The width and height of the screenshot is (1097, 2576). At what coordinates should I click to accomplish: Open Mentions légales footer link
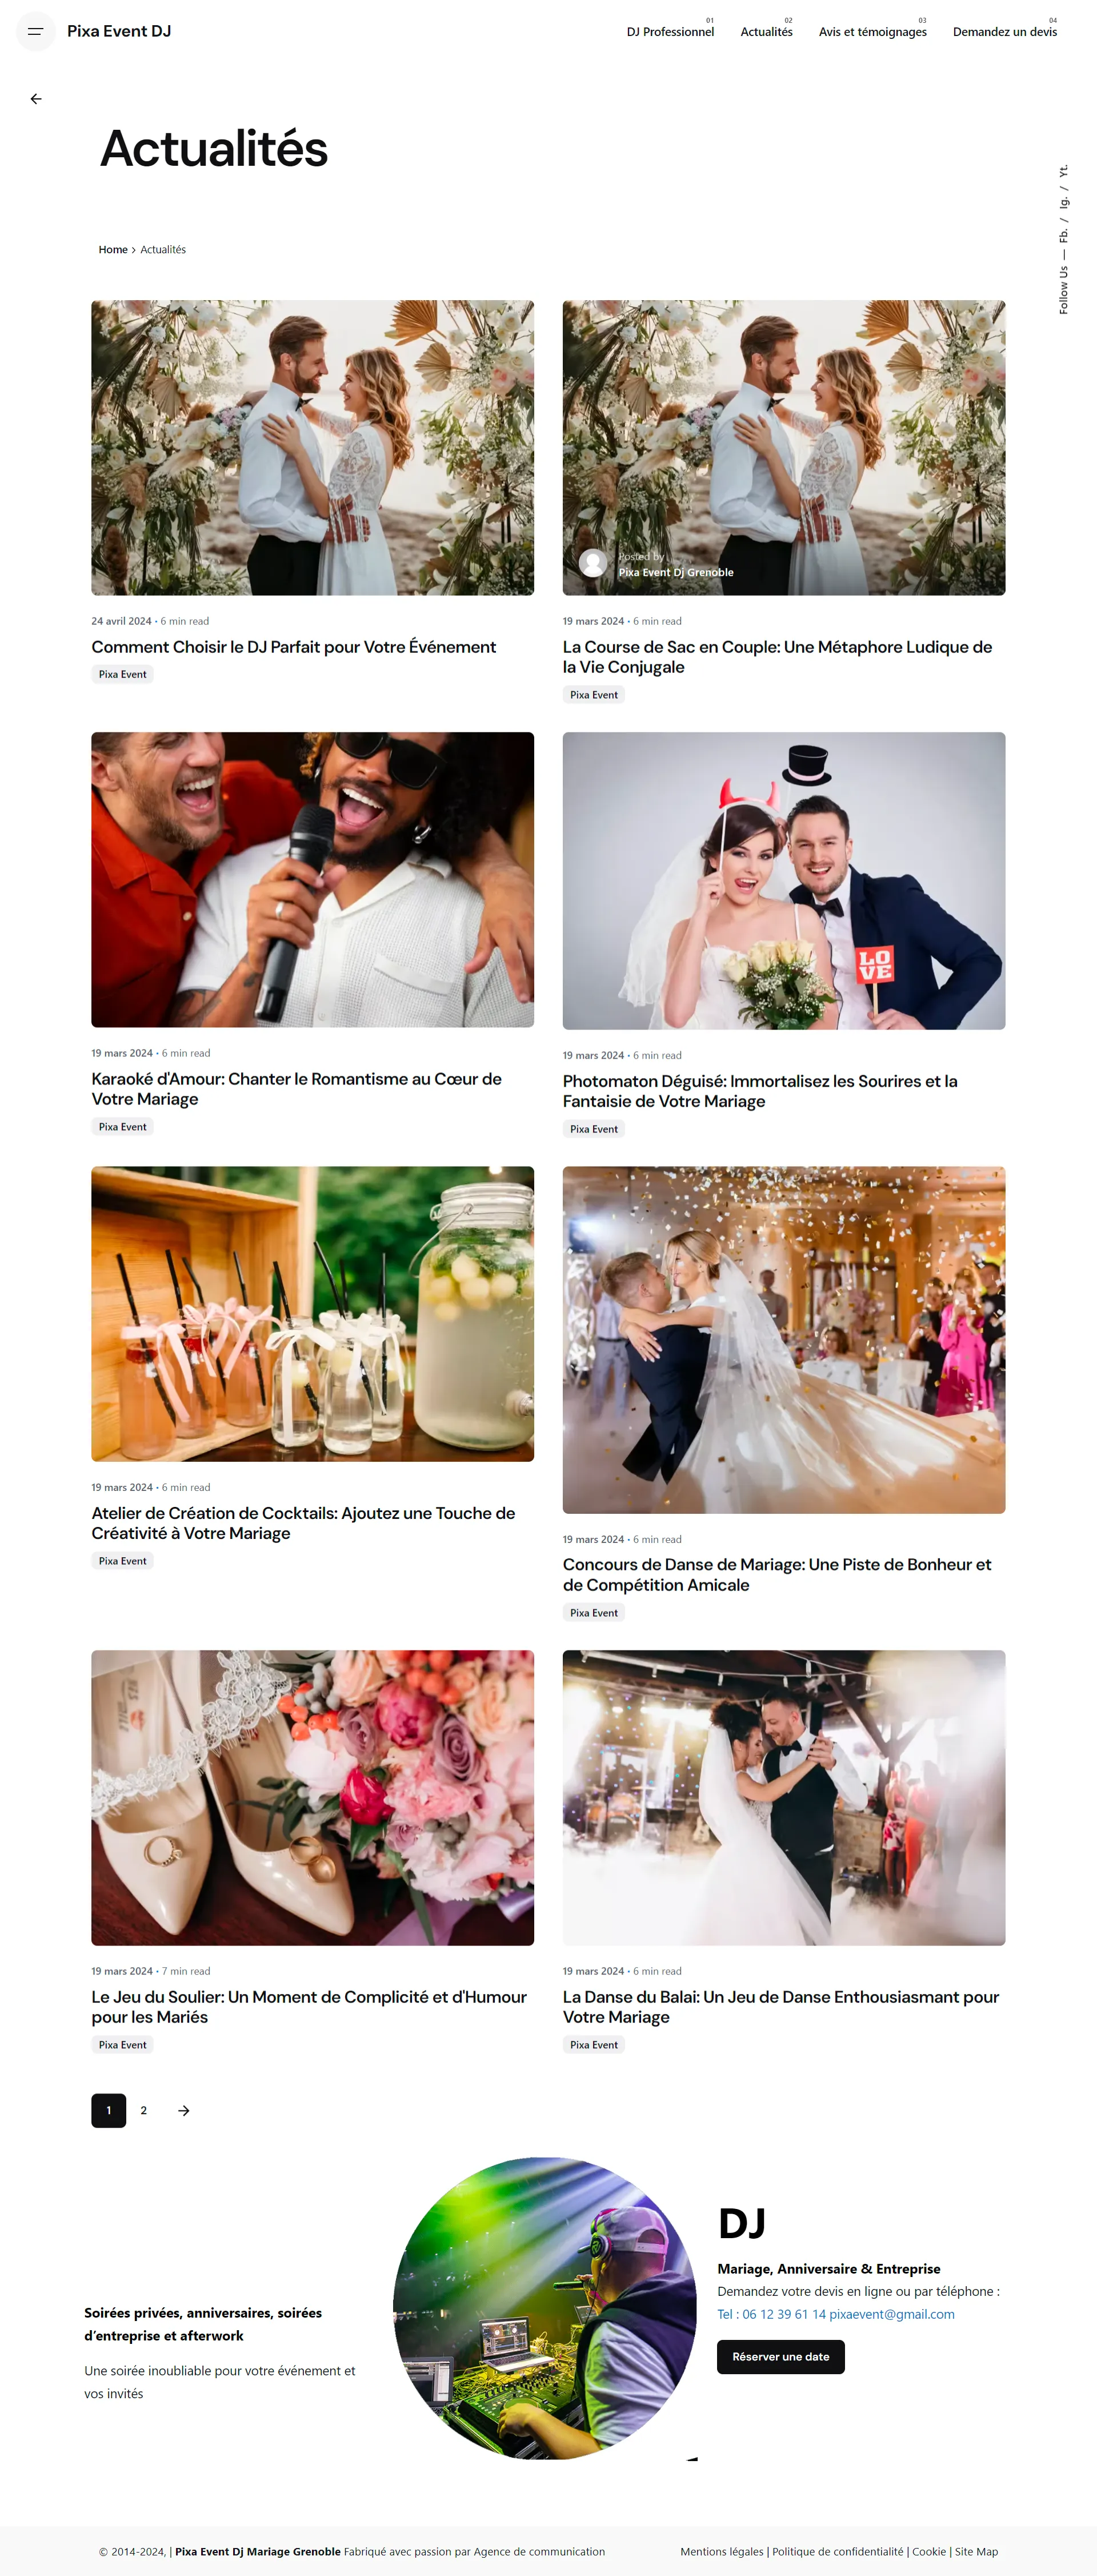722,2551
